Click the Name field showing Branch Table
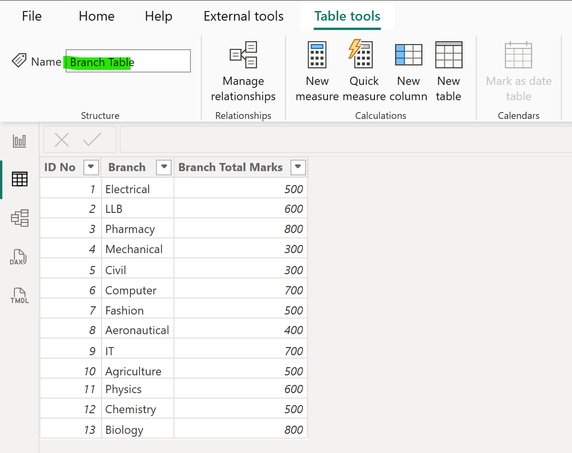Image resolution: width=572 pixels, height=453 pixels. pyautogui.click(x=127, y=61)
